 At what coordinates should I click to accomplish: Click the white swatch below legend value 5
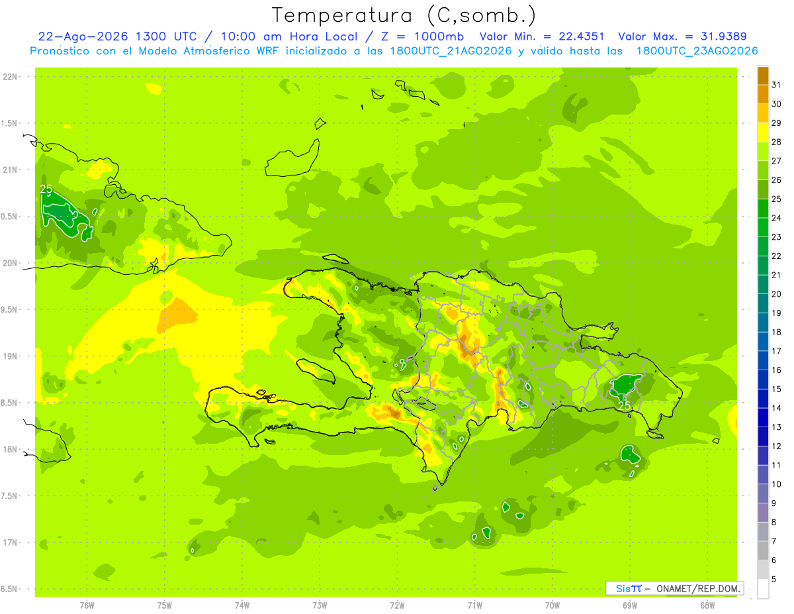[763, 588]
